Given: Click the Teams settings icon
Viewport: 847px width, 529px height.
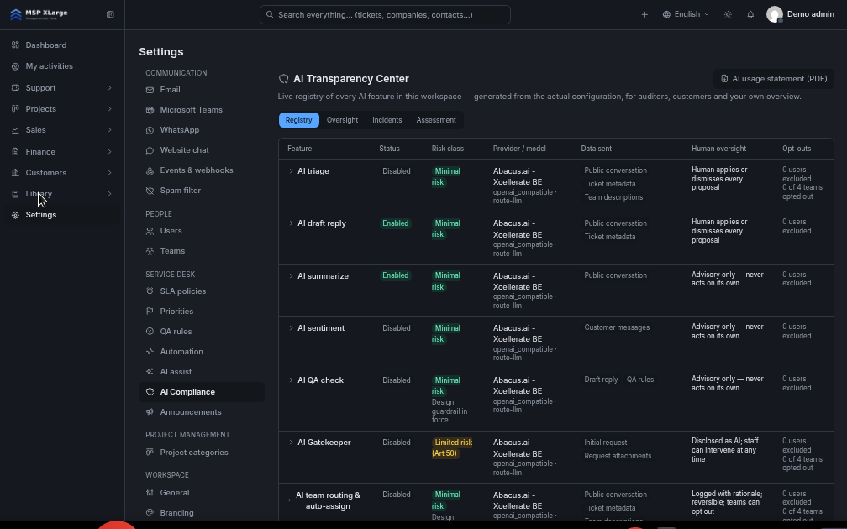Looking at the screenshot, I should click(x=150, y=251).
